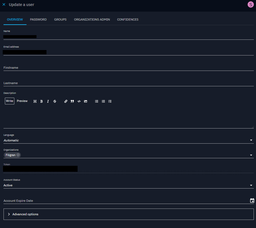The image size is (256, 228).
Task: Toggle bold formatting in Description editor
Action: (x=41, y=101)
